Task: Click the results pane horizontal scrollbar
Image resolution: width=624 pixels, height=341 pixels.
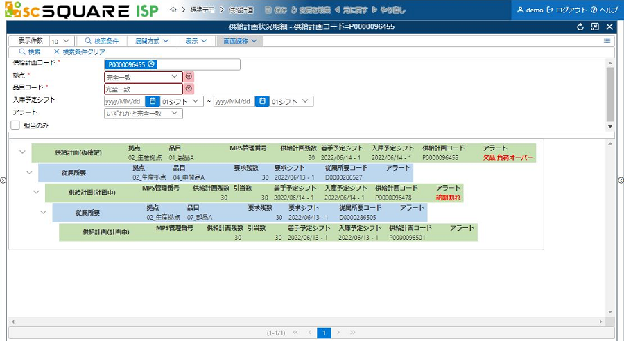Action: point(306,321)
